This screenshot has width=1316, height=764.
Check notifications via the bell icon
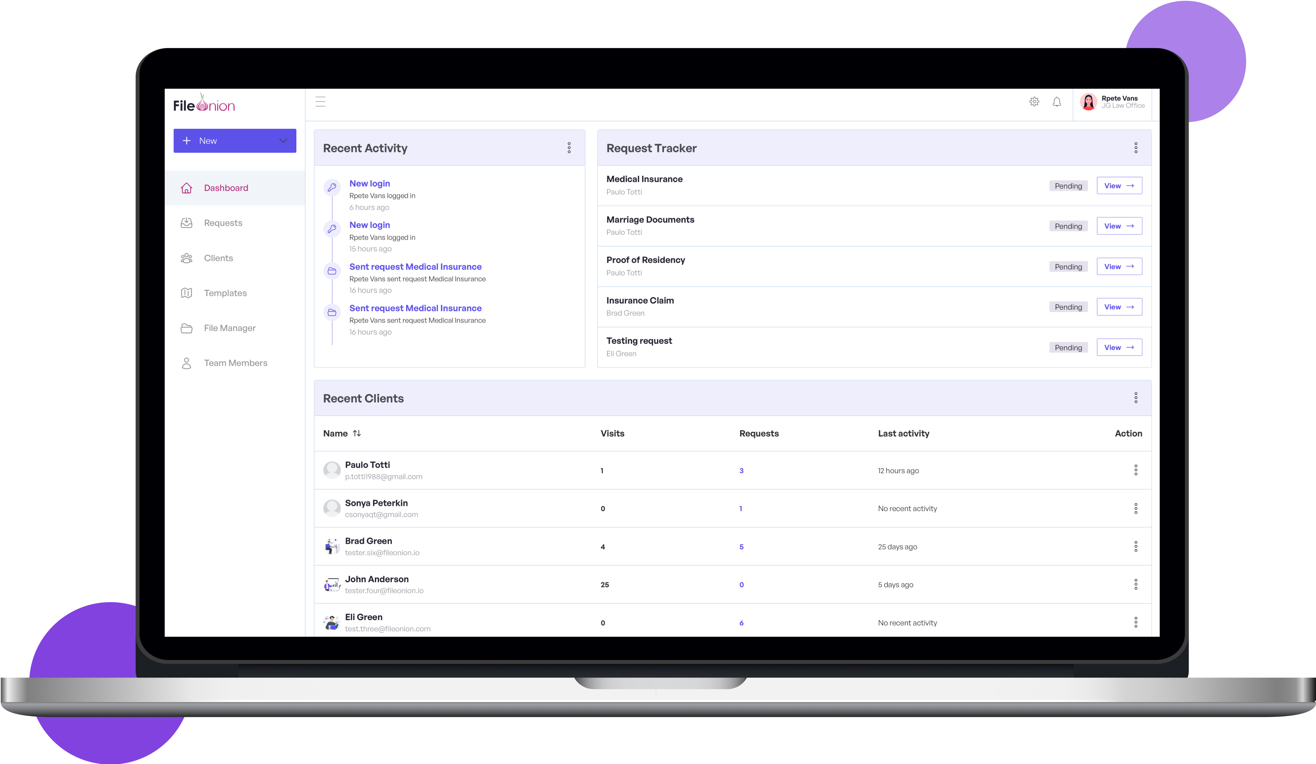point(1057,102)
